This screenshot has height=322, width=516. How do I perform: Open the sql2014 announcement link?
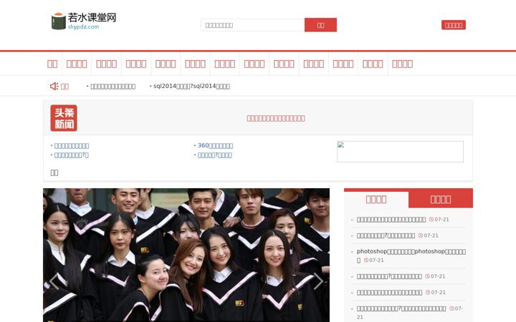coord(191,86)
